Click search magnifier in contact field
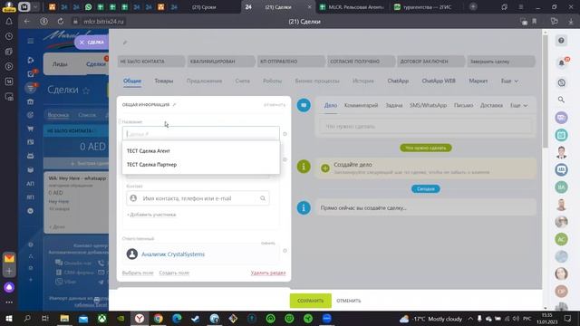Screen dimensions: 580x326 (x=263, y=198)
